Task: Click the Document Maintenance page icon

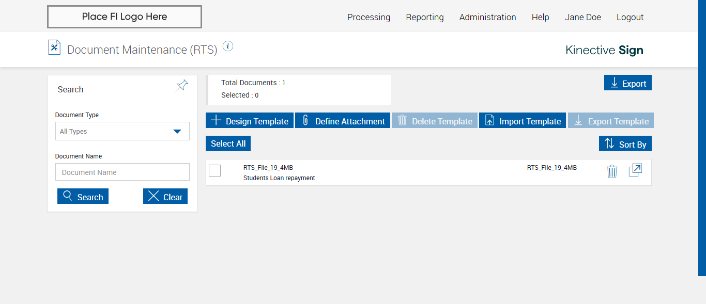Action: pyautogui.click(x=54, y=47)
